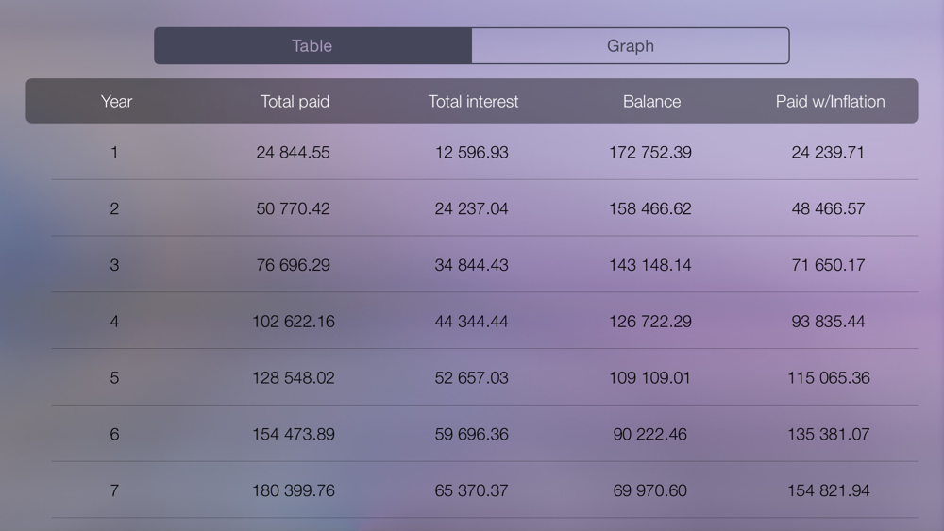Select year 2 row number

click(114, 208)
